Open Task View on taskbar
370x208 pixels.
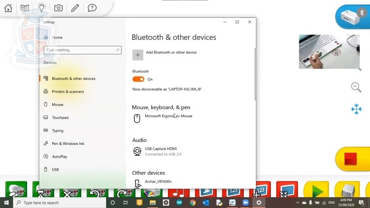click(x=126, y=203)
